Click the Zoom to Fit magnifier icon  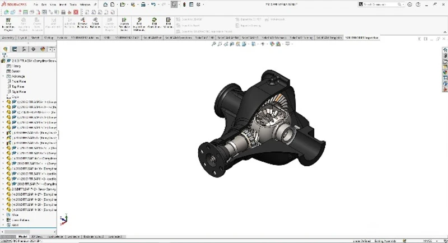click(213, 44)
